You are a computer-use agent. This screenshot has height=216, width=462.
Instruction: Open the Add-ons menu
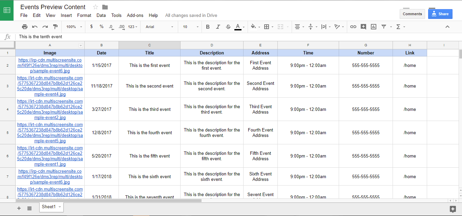tap(135, 15)
